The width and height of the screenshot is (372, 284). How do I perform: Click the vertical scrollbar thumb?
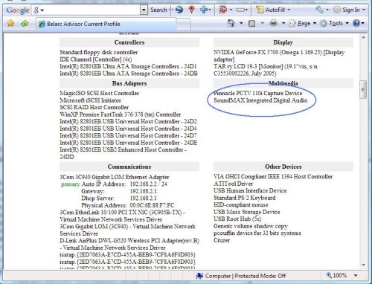coord(363,89)
